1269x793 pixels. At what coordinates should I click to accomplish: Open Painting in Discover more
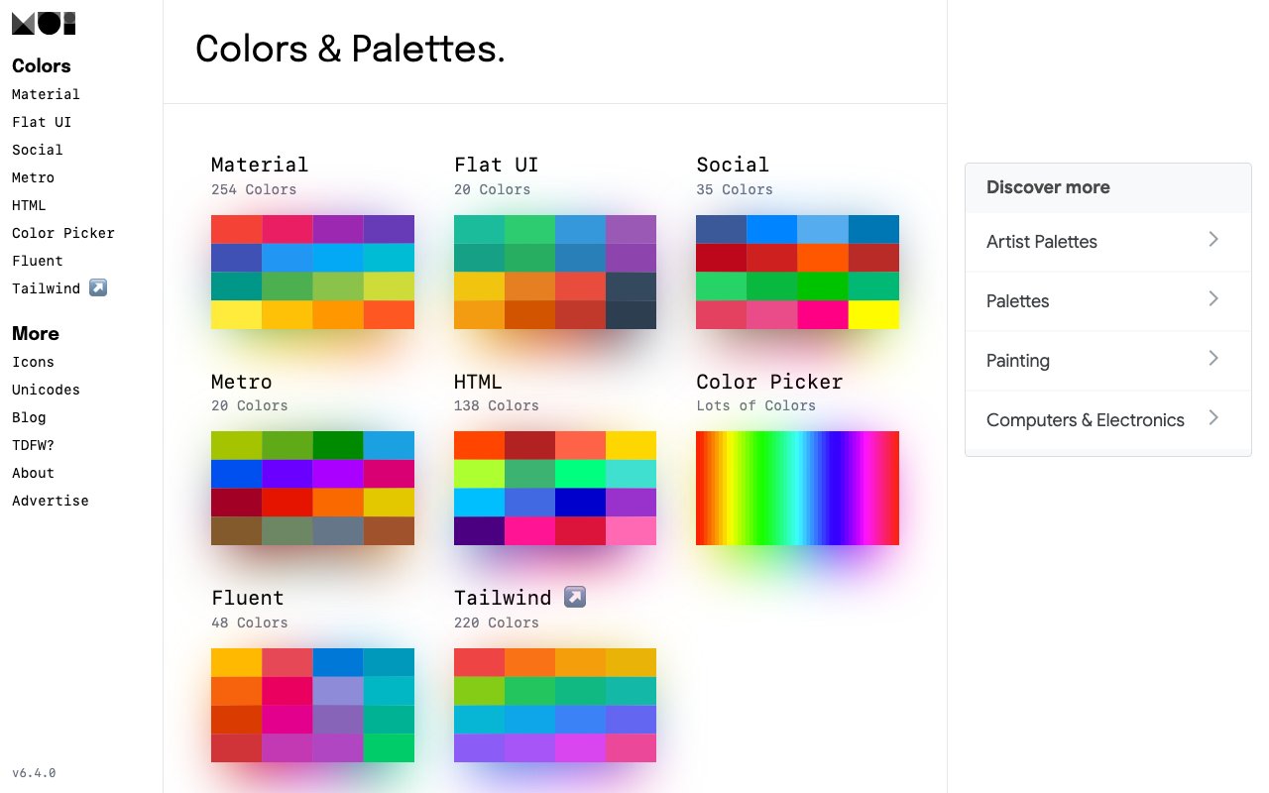click(1107, 361)
